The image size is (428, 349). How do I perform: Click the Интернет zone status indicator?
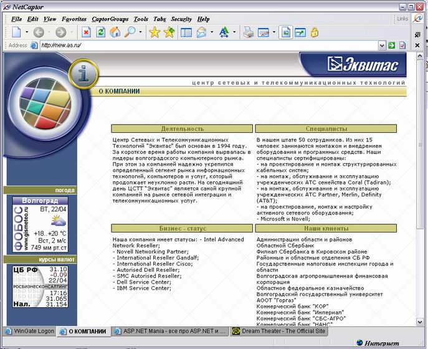[378, 343]
